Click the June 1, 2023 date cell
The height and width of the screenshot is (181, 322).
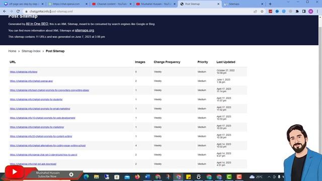tap(223, 81)
